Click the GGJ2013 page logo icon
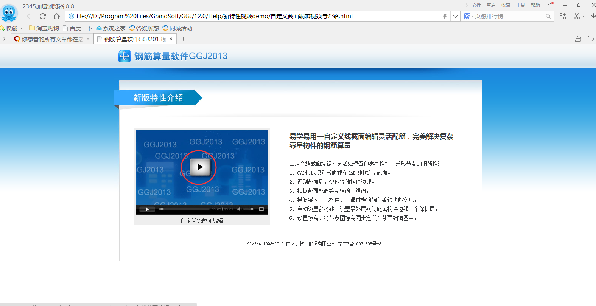 point(124,56)
